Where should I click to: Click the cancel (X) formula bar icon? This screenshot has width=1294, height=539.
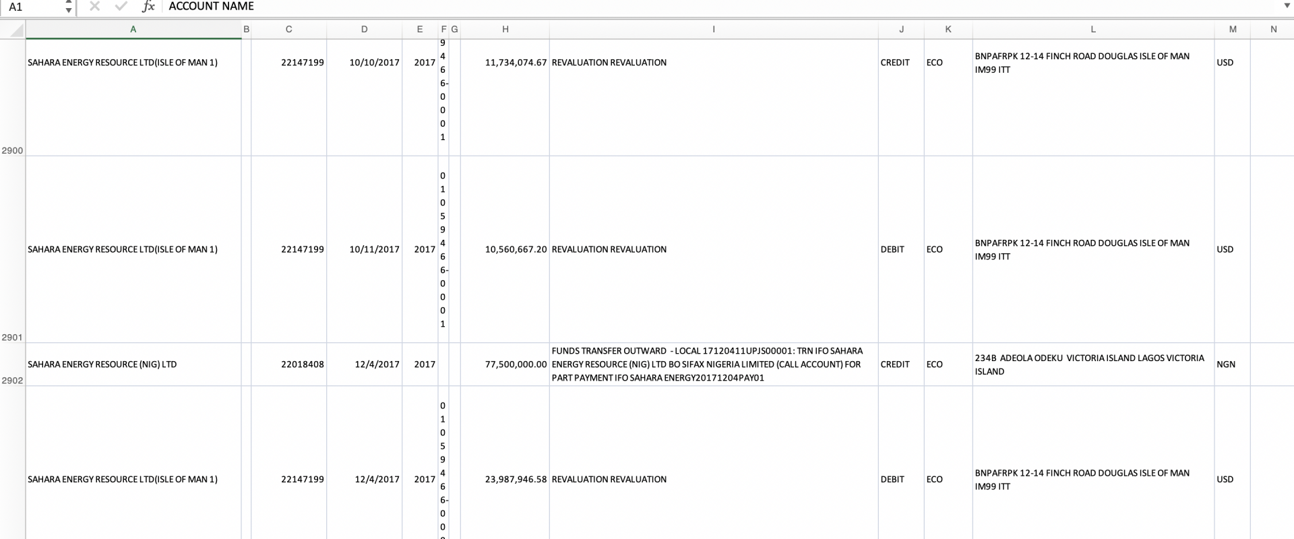point(95,7)
